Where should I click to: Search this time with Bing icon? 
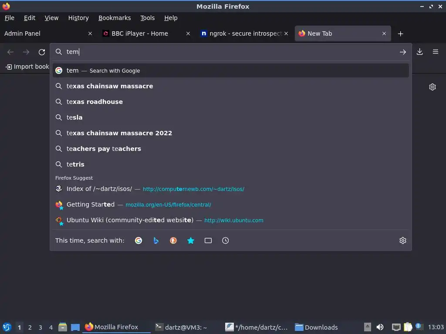click(156, 240)
